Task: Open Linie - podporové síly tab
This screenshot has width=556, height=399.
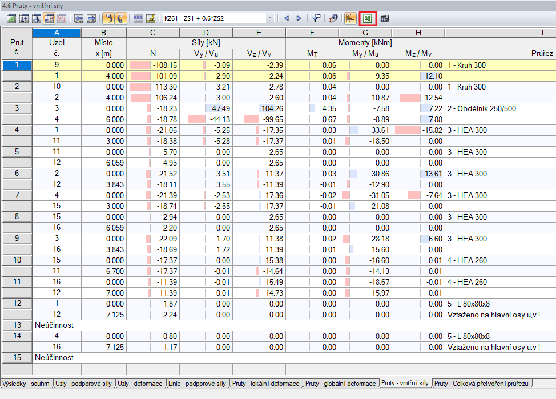Action: [x=197, y=384]
